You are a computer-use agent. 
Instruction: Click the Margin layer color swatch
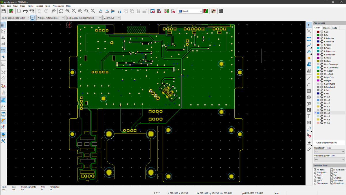tap(318, 81)
